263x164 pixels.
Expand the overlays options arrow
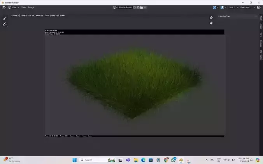(x=225, y=7)
